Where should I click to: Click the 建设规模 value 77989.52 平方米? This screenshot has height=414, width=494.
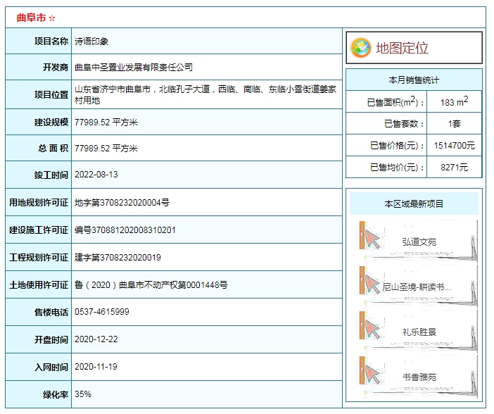point(106,123)
